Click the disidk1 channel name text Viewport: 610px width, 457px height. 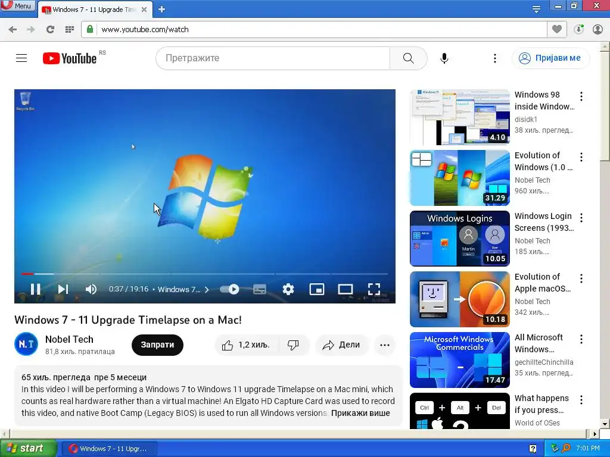525,119
